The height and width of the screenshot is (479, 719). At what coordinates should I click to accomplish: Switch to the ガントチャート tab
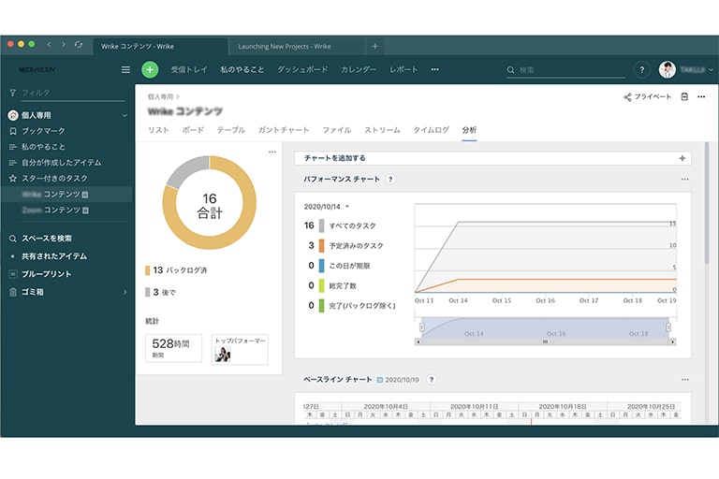[284, 130]
